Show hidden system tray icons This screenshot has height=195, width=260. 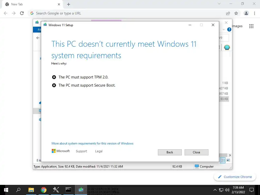click(x=215, y=190)
